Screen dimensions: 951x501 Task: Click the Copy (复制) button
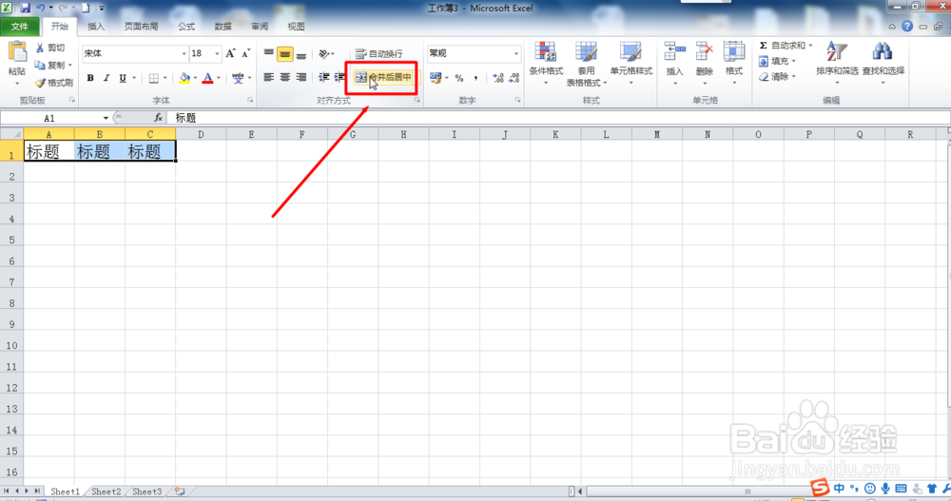coord(49,65)
